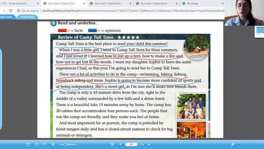Click the '= opinions' legend label
Screen dimensions: 264x149
click(111, 30)
